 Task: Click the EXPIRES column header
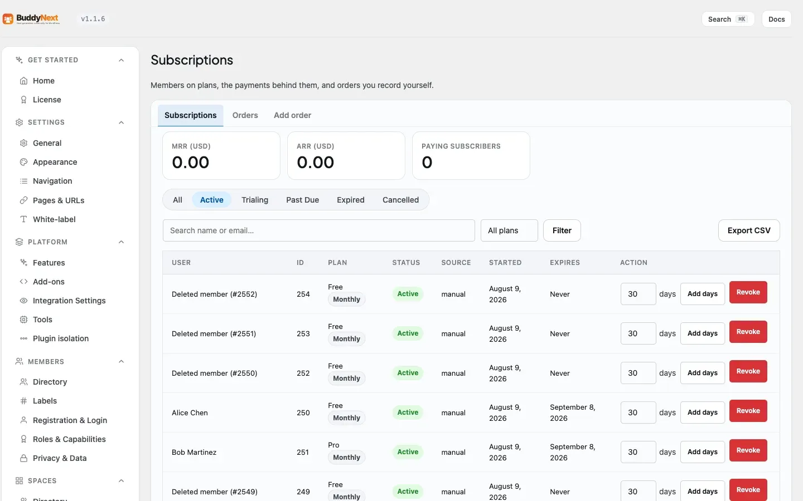pos(565,263)
